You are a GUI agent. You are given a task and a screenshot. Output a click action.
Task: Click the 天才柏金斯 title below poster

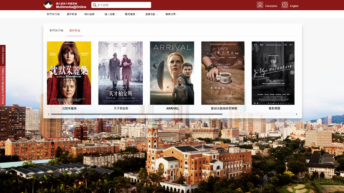click(x=121, y=109)
